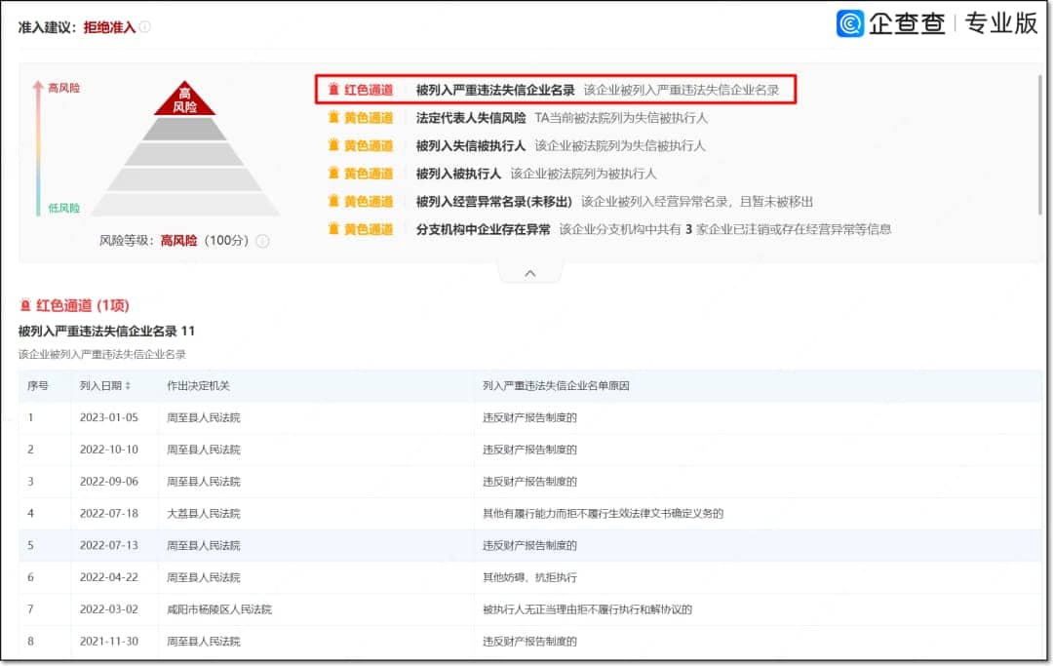The height and width of the screenshot is (666, 1053).
Task: Click 风险等级: 高风险 text under pyramid
Action: pos(148,240)
